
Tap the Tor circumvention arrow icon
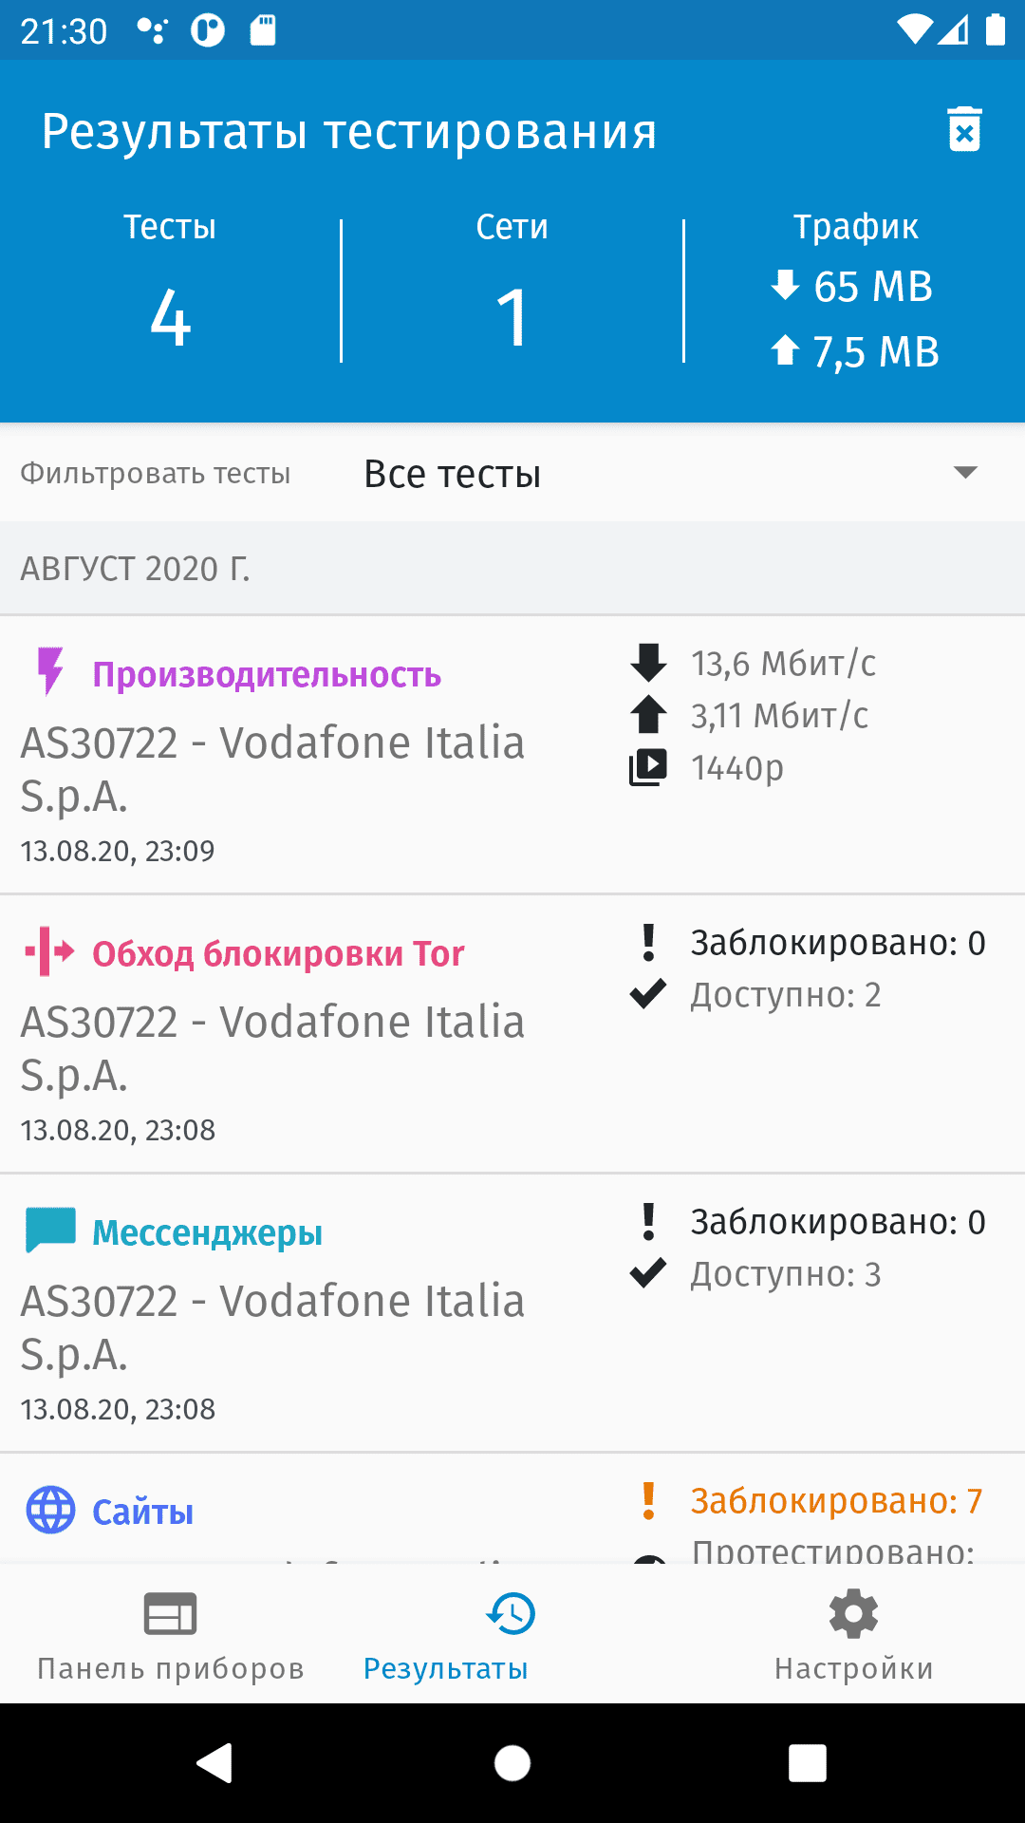tap(49, 952)
